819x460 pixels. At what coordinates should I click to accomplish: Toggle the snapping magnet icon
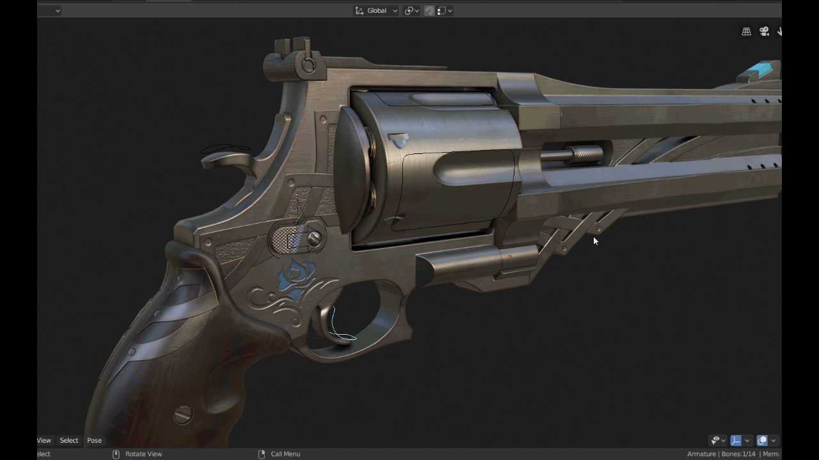click(429, 11)
